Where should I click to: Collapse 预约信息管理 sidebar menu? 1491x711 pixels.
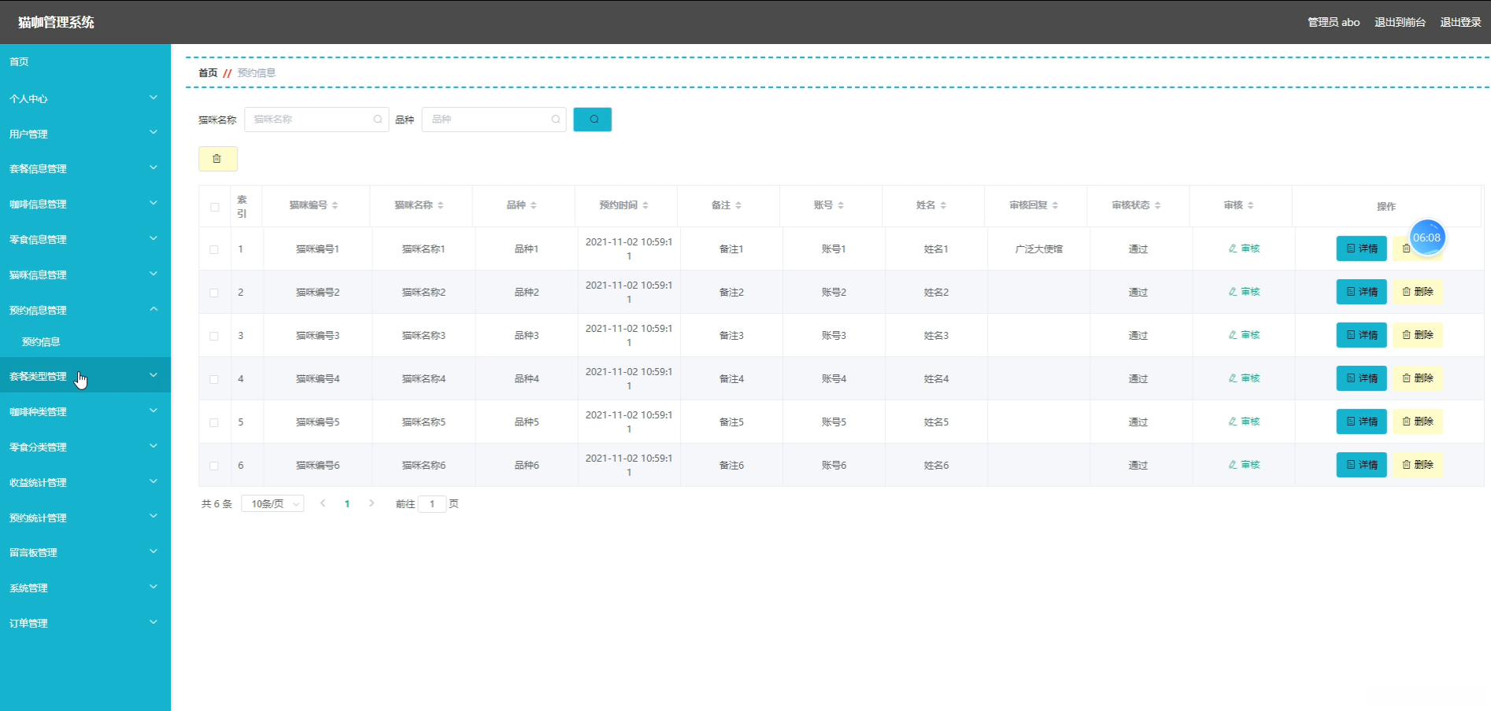tap(85, 310)
